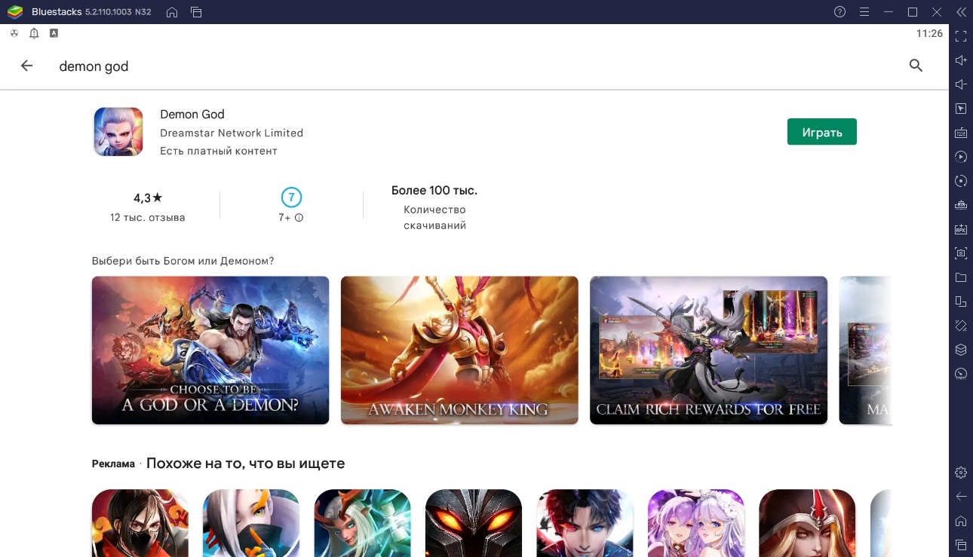
Task: Click the volume up sidebar icon
Action: 960,60
